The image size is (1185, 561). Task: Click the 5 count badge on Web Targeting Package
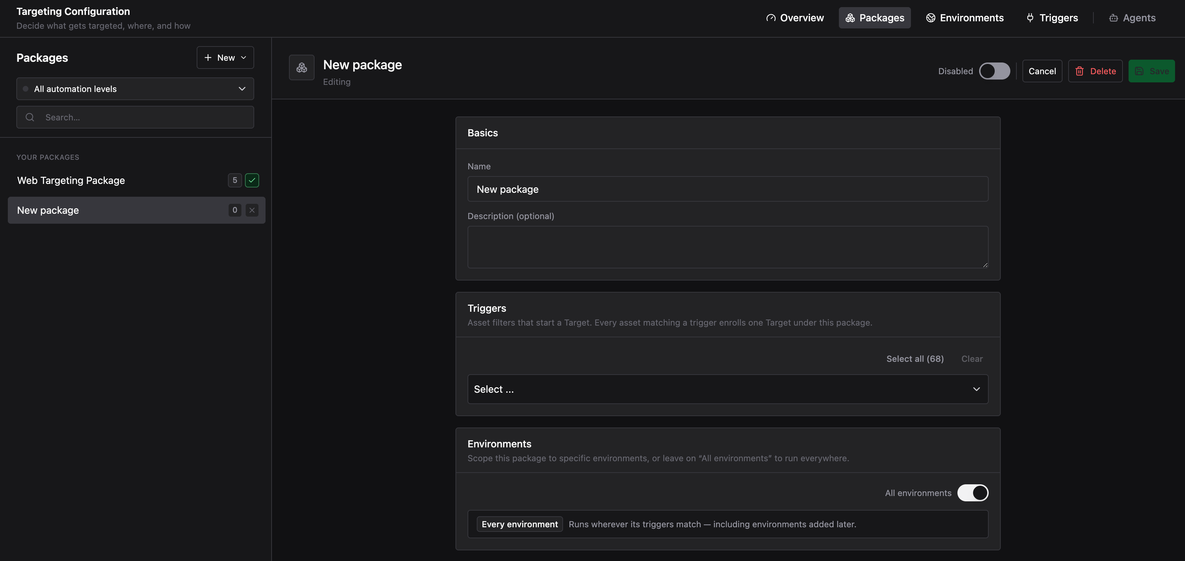click(x=235, y=180)
